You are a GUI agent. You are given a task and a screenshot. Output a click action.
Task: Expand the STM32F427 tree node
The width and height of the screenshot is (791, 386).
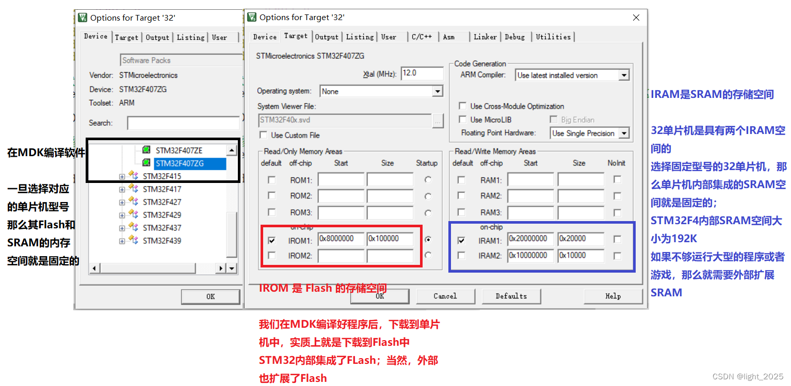[122, 202]
